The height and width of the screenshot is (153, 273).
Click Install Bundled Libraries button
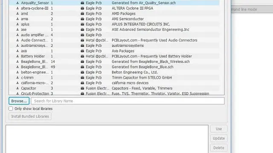pos(30,116)
